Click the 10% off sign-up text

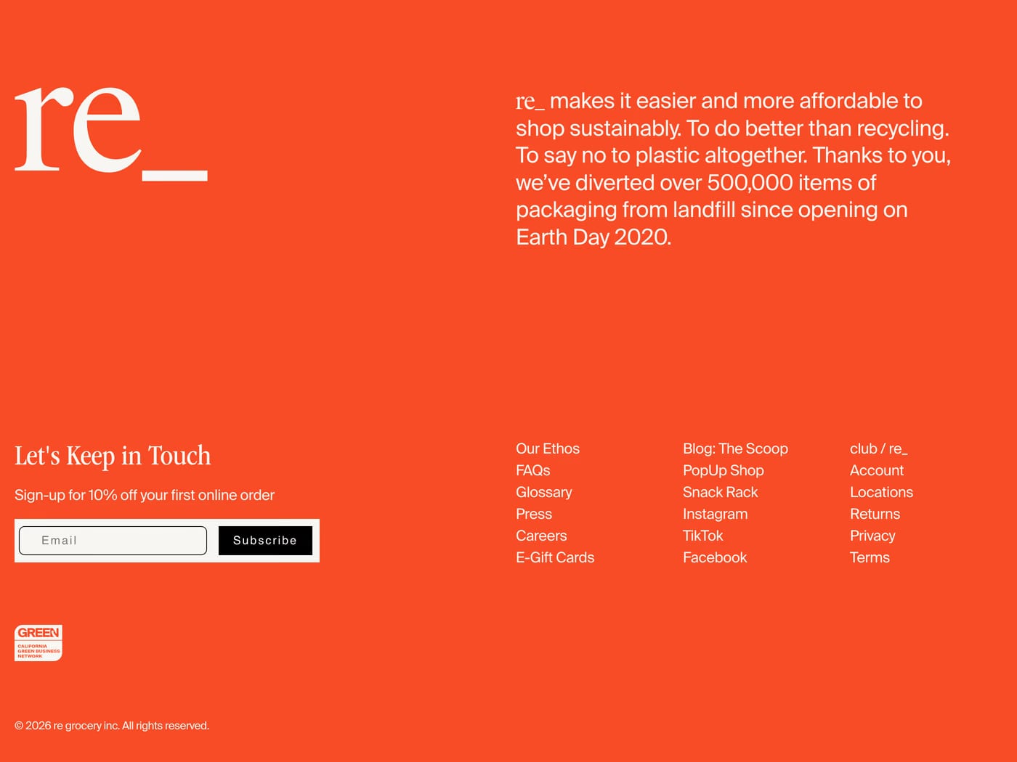click(x=145, y=495)
